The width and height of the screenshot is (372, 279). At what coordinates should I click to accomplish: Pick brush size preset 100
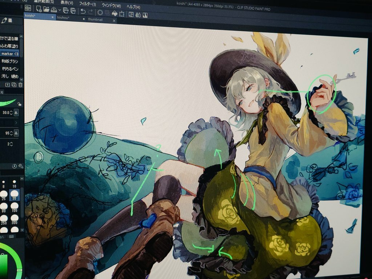tap(14, 207)
